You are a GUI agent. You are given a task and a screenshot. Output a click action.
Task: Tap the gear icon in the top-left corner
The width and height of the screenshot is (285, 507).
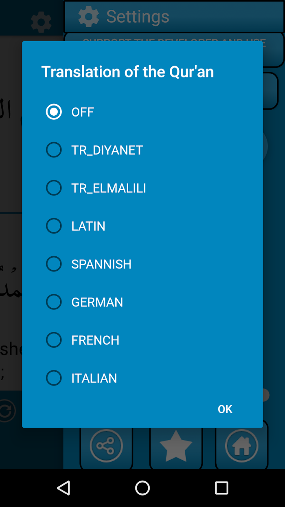pos(41,22)
